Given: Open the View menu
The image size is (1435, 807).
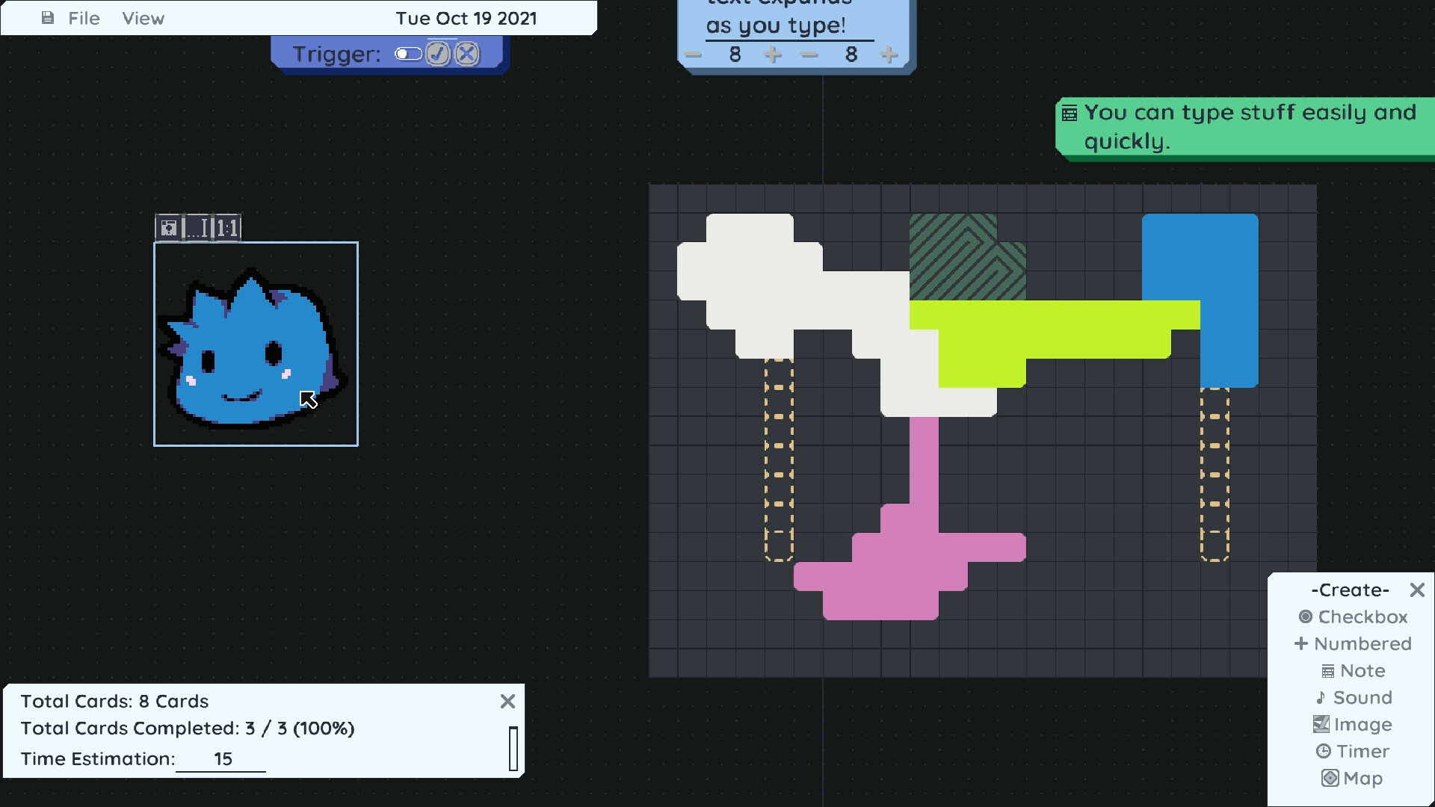Looking at the screenshot, I should pyautogui.click(x=143, y=19).
